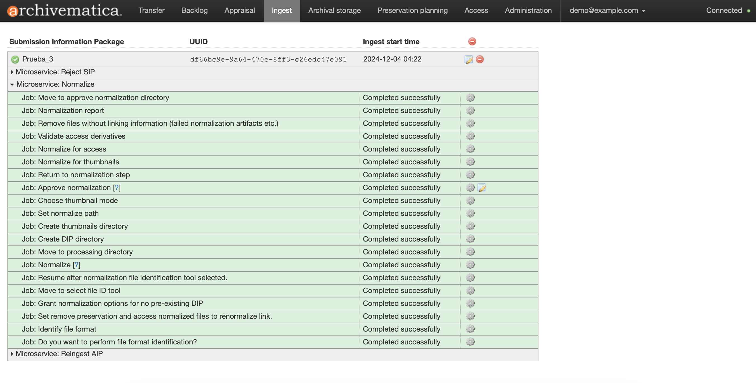Click the remove-all red icon in header row
The height and width of the screenshot is (383, 756).
[x=472, y=41]
